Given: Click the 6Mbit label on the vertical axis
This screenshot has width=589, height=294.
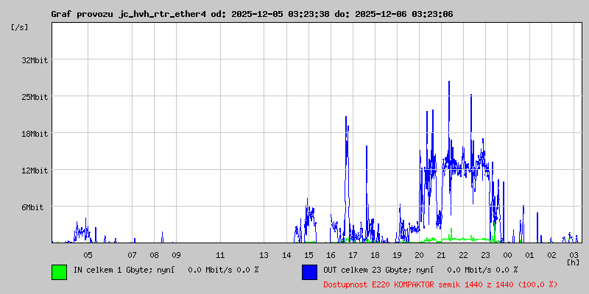Looking at the screenshot, I should pos(32,207).
